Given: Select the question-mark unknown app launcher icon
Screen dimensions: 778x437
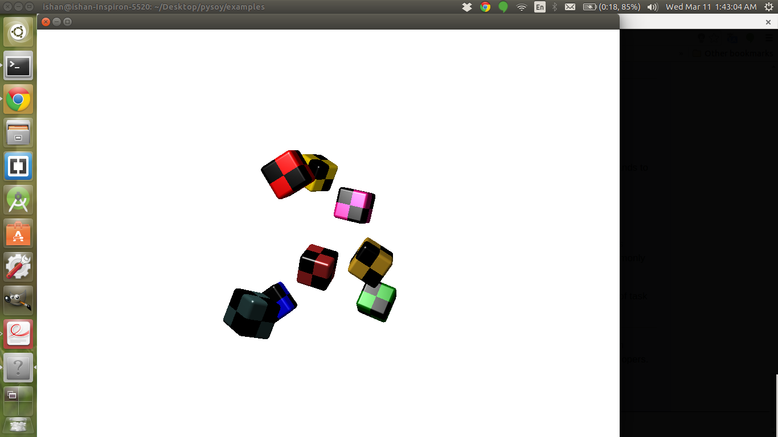Looking at the screenshot, I should pos(18,368).
